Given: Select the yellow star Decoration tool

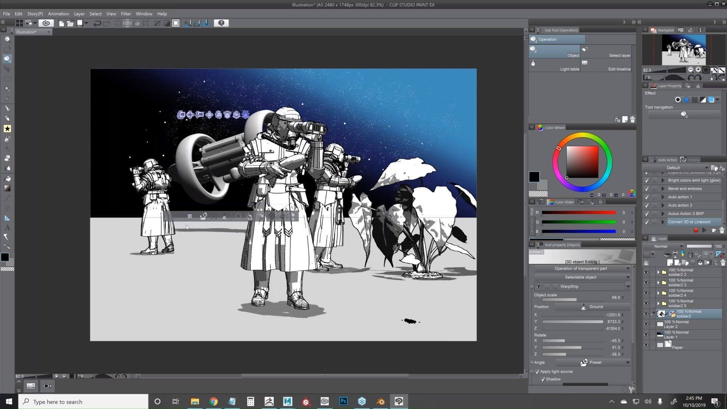Looking at the screenshot, I should [x=7, y=129].
